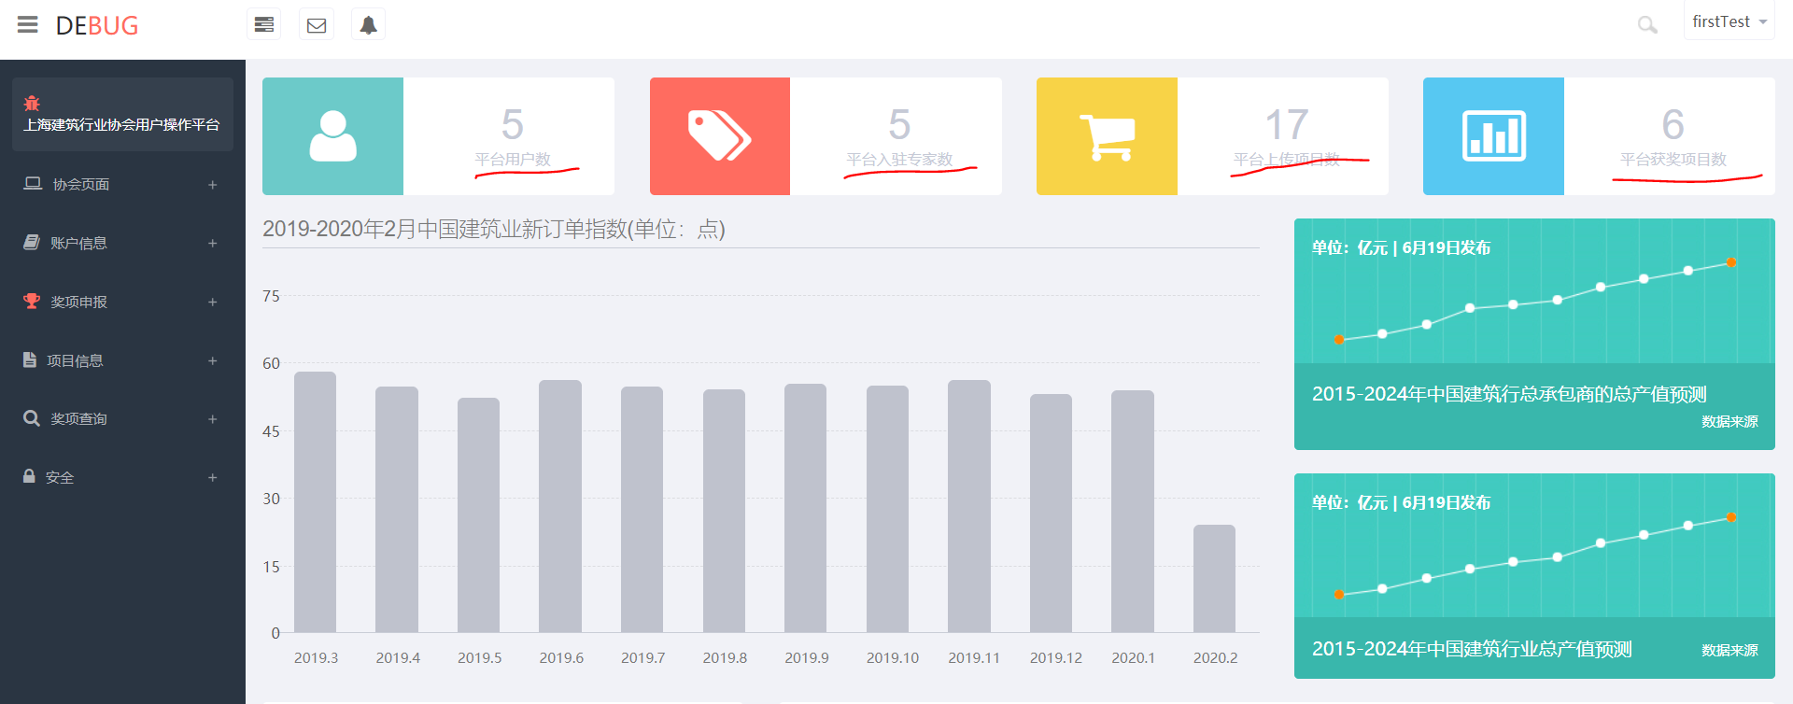Image resolution: width=1793 pixels, height=704 pixels.
Task: Open the 项目信息 menu item
Action: 122,360
